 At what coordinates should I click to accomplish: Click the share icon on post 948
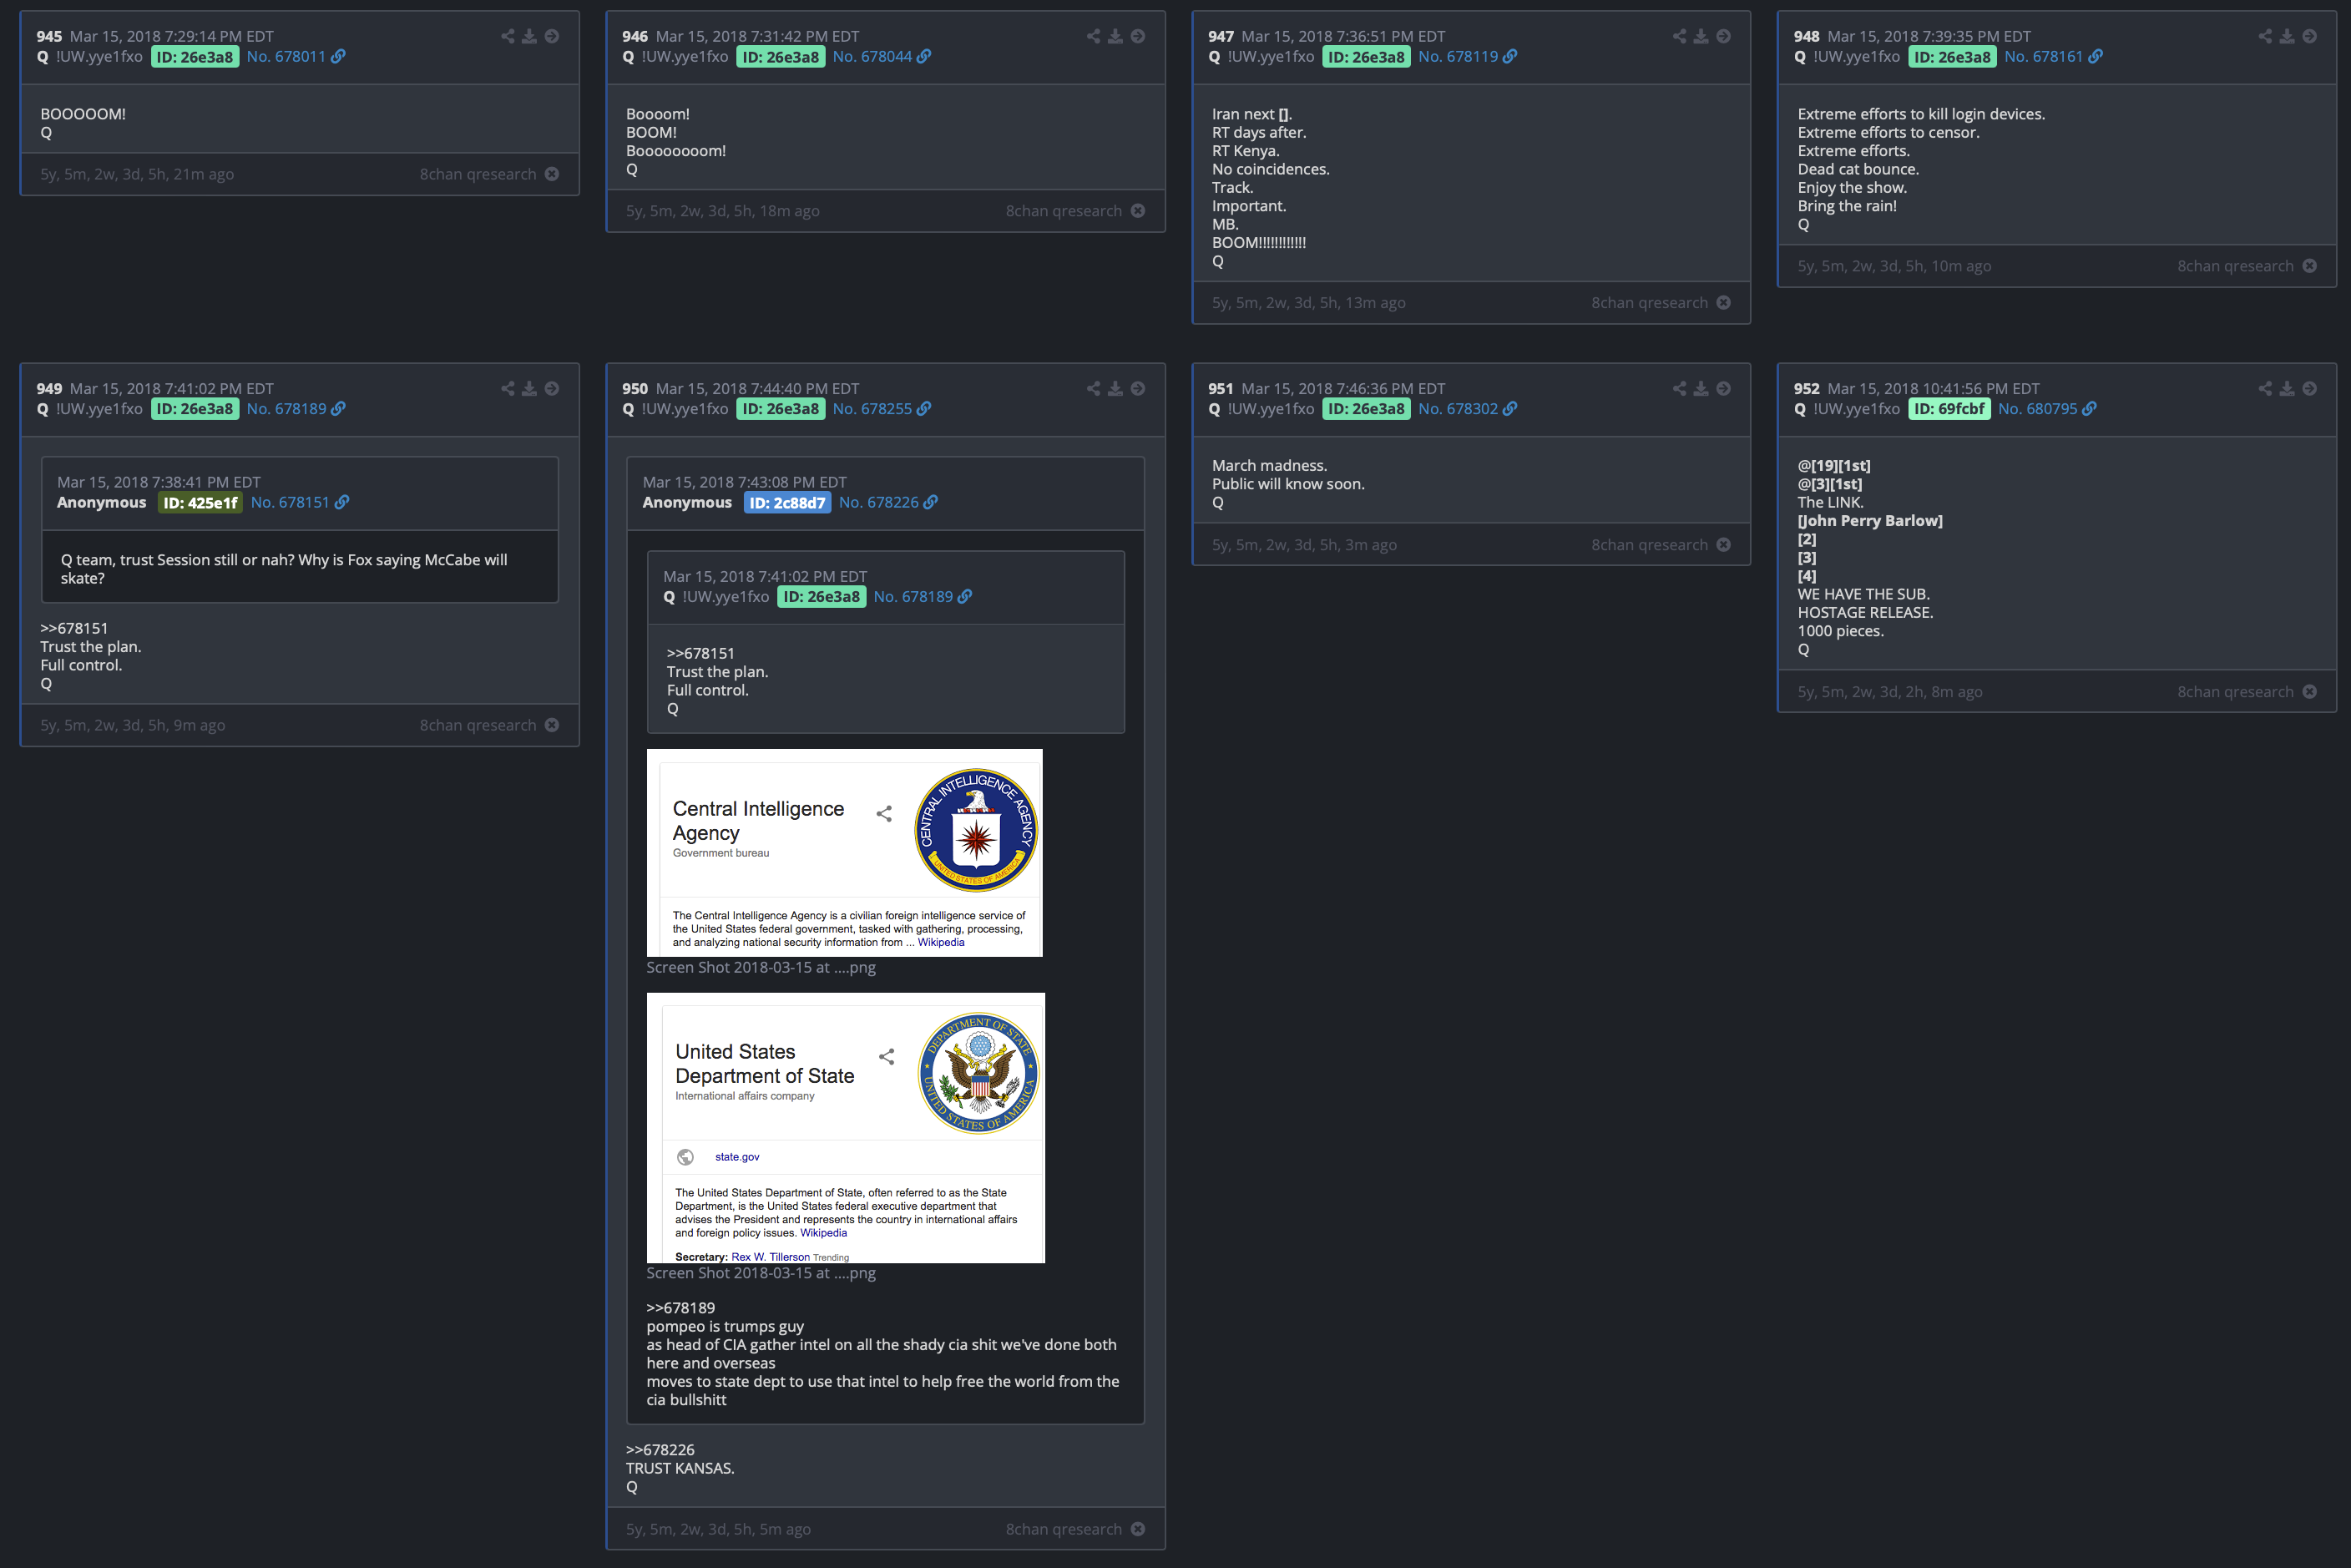coord(2265,36)
